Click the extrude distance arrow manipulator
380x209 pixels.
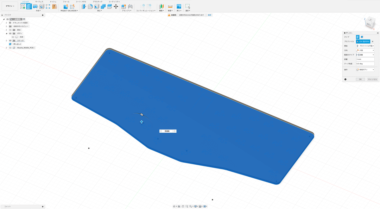click(142, 122)
